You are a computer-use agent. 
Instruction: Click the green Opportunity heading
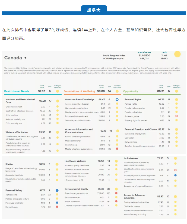pos(131,91)
